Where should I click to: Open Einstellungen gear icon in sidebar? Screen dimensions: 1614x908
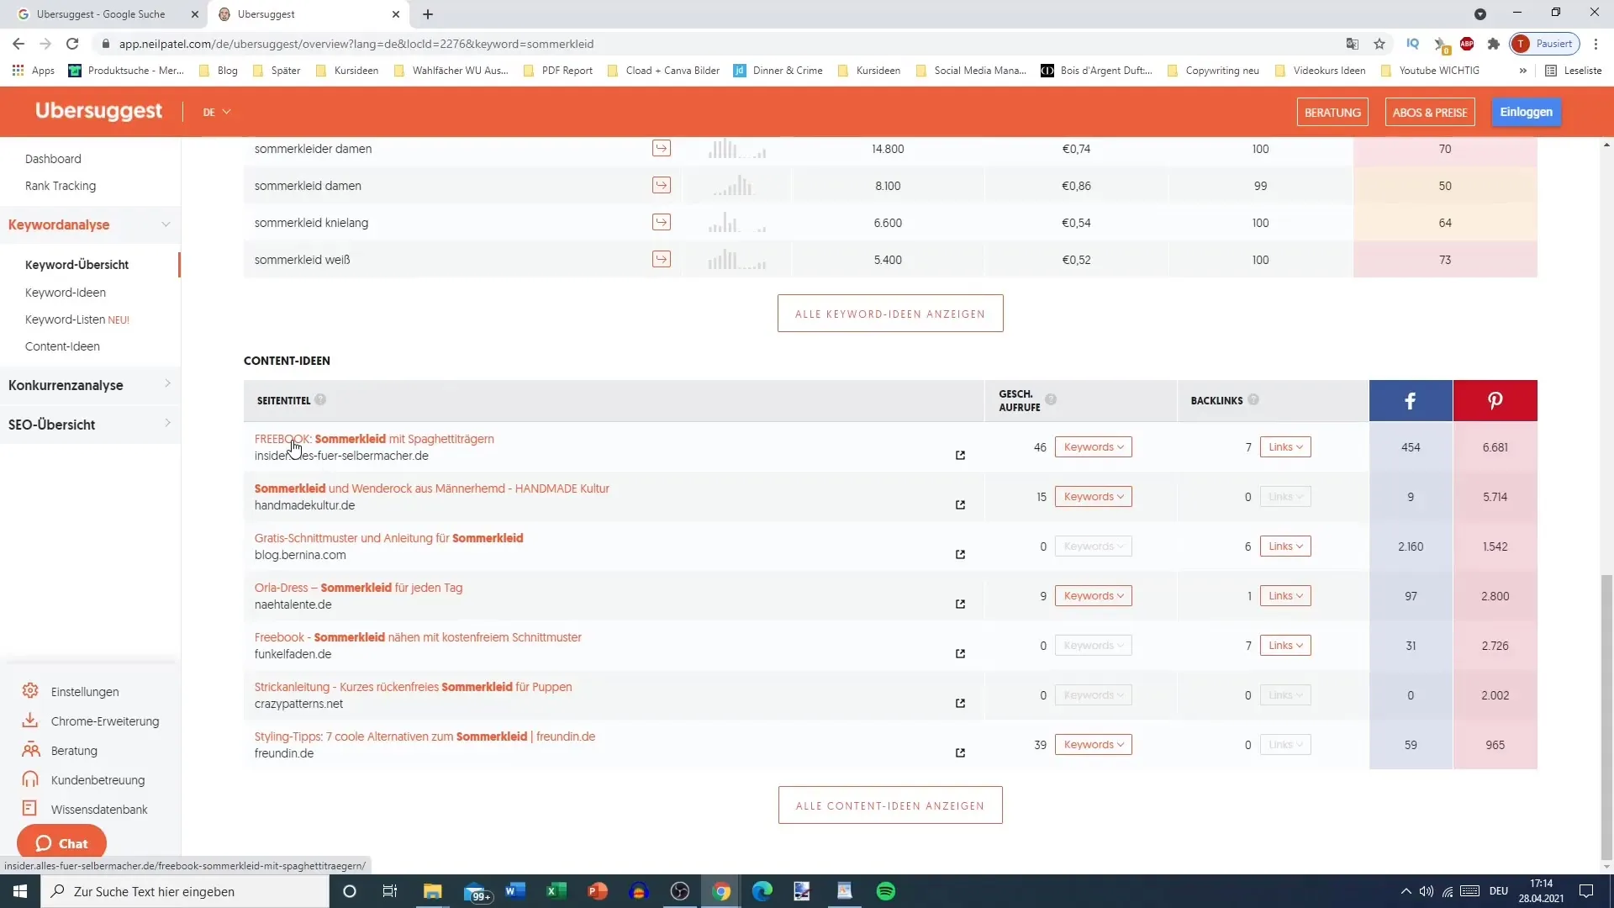pyautogui.click(x=30, y=691)
